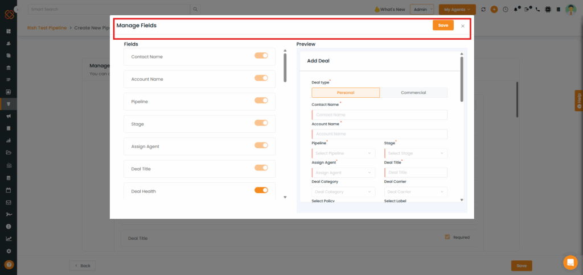
Task: Open the line graph icon in sidebar
Action: pyautogui.click(x=9, y=239)
